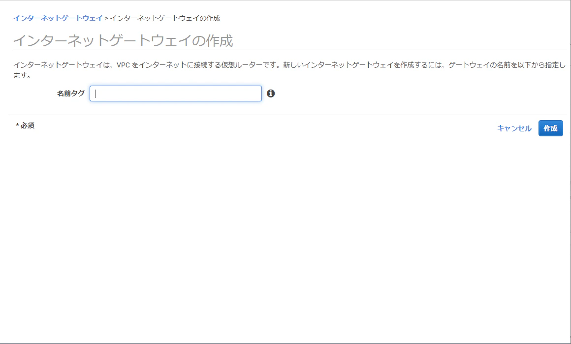Focus the 名前タグ text input field
Screen dimensions: 571x344
pyautogui.click(x=176, y=94)
